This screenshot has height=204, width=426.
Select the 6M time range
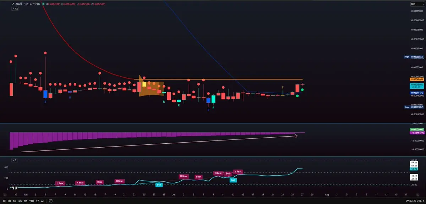26,201
